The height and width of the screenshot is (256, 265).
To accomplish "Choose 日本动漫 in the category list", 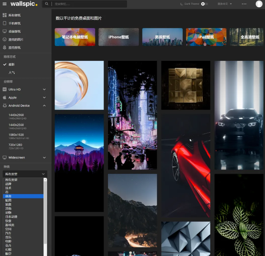I will click(23, 216).
